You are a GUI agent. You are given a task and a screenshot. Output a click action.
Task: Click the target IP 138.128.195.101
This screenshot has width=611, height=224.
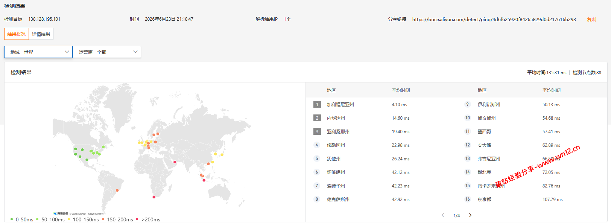[x=44, y=19]
